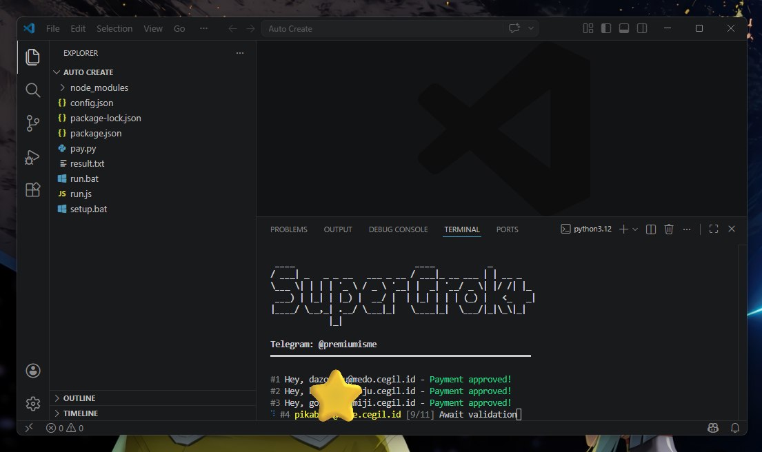
Task: Open the Copilot chat icon in title bar
Action: (514, 28)
